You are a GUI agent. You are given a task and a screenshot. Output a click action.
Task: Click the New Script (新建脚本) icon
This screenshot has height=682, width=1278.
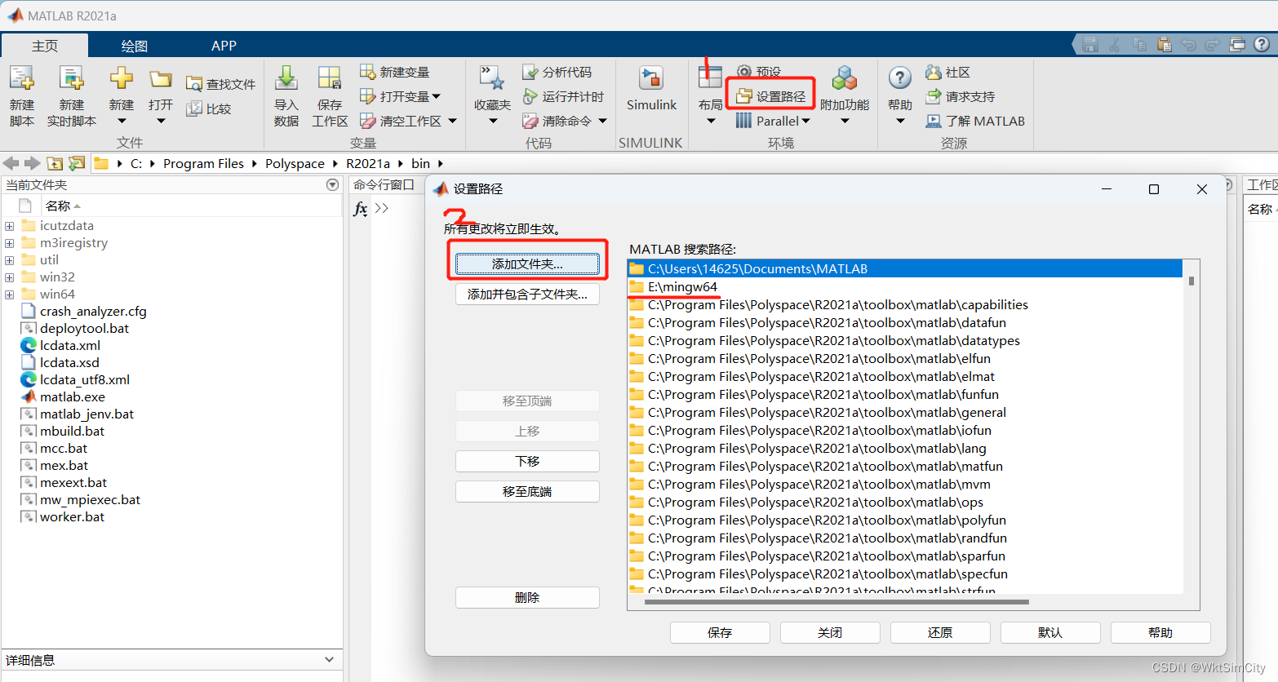point(22,79)
